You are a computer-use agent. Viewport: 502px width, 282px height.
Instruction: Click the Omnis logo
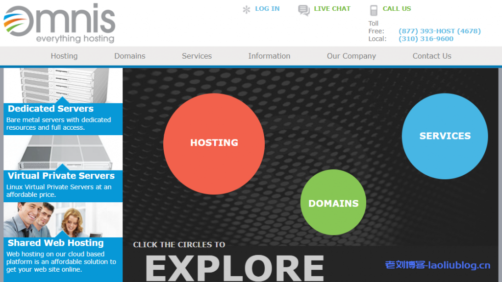click(59, 23)
